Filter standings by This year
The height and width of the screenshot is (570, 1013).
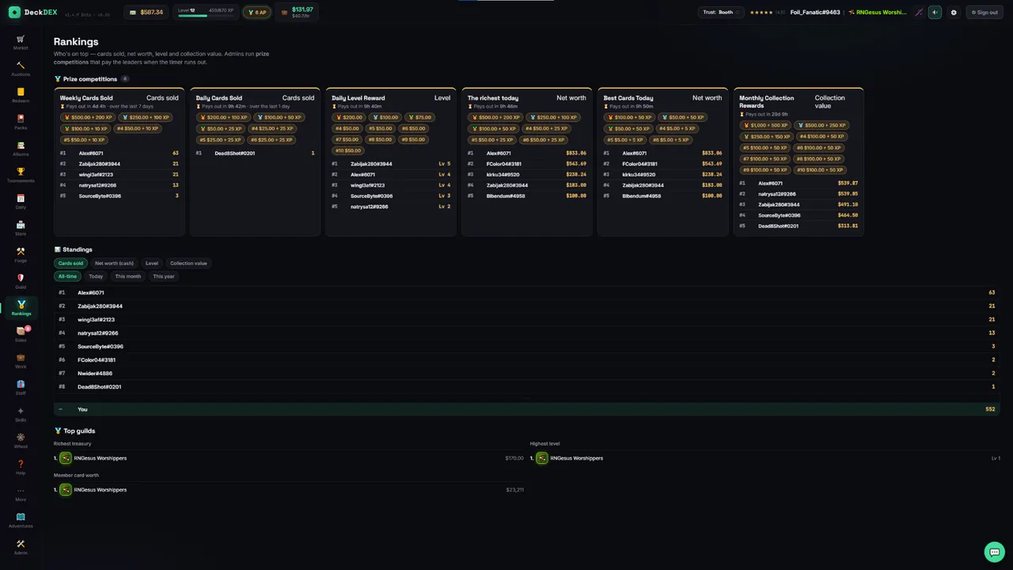click(x=164, y=276)
